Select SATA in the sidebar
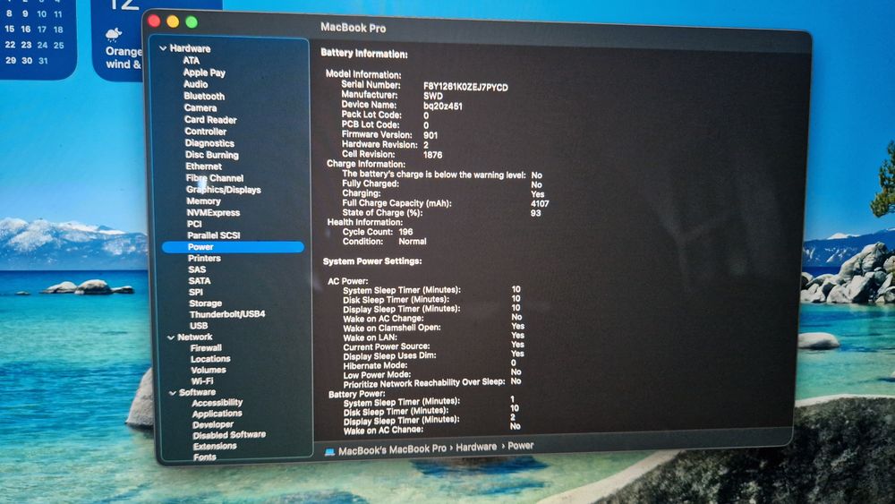 200,281
